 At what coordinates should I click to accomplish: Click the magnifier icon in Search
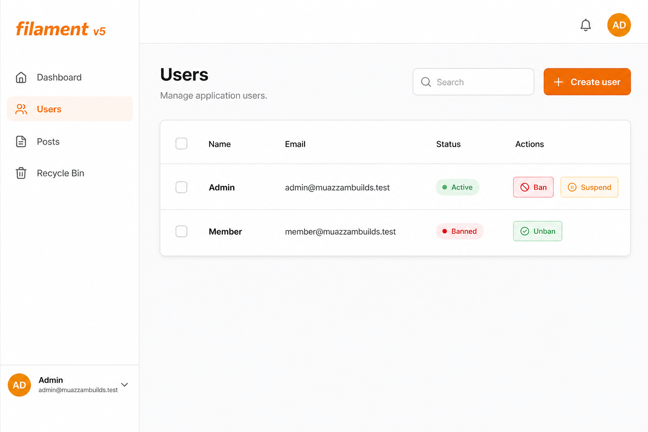[x=426, y=82]
